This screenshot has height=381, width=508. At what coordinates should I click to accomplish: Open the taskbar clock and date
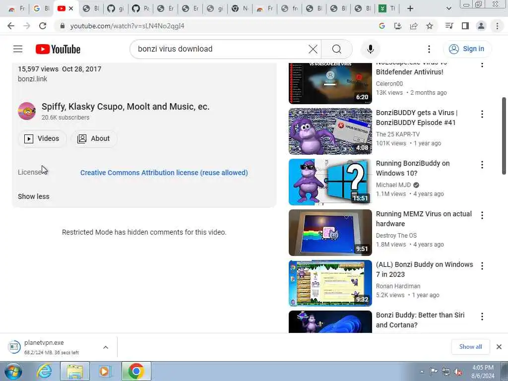483,372
